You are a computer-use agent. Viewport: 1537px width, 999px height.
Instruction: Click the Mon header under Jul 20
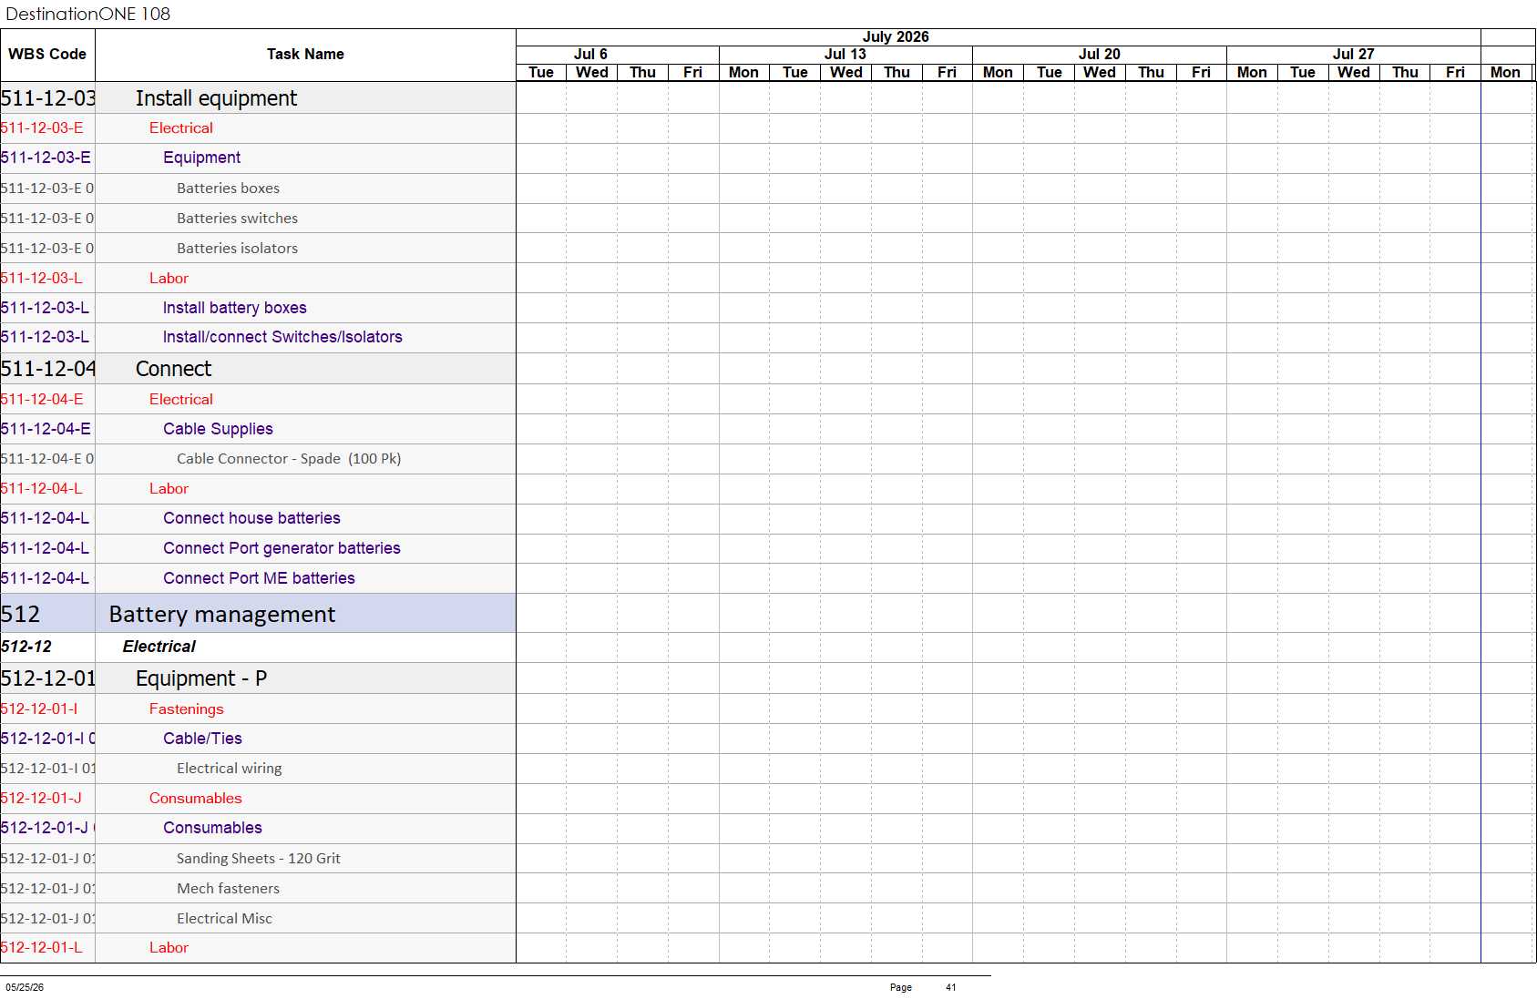(x=998, y=73)
